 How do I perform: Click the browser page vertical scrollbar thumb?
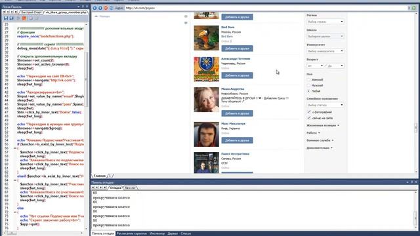(416, 127)
